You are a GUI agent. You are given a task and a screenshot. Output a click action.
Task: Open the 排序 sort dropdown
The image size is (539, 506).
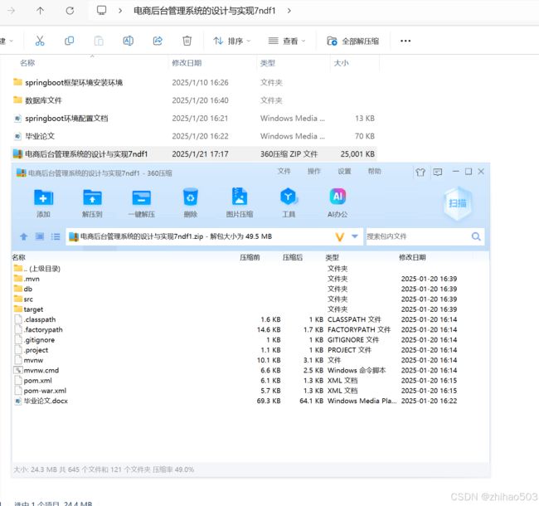pyautogui.click(x=232, y=41)
